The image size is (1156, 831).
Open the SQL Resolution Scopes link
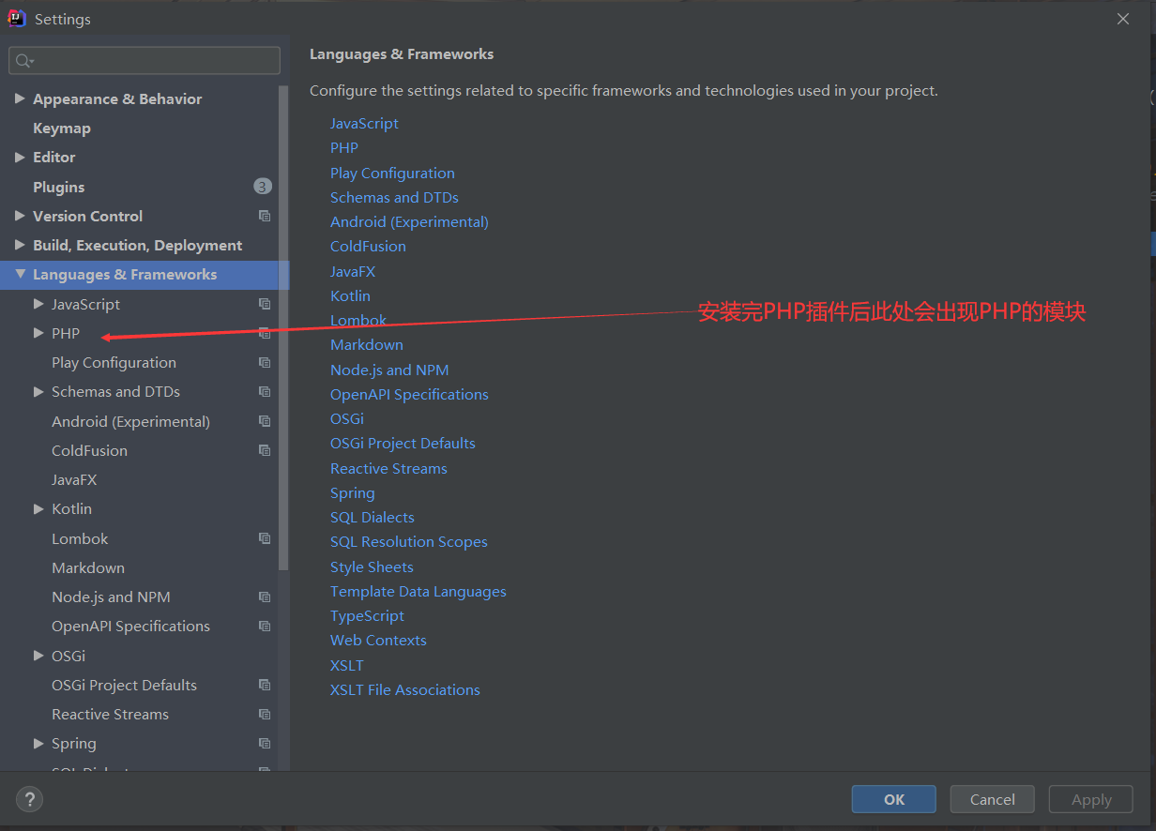[409, 541]
